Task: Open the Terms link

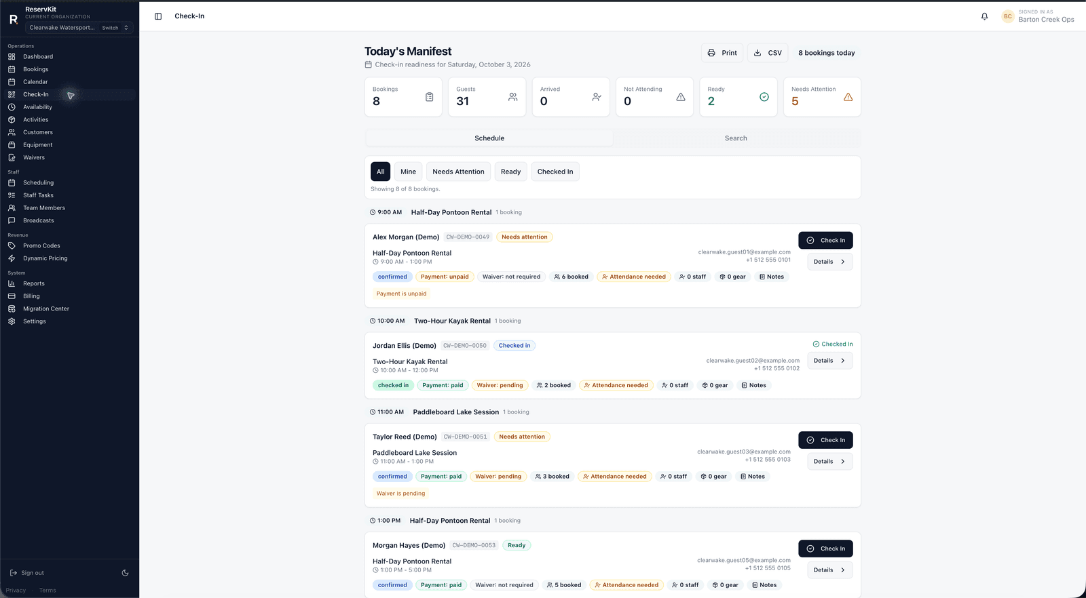Action: pos(48,591)
